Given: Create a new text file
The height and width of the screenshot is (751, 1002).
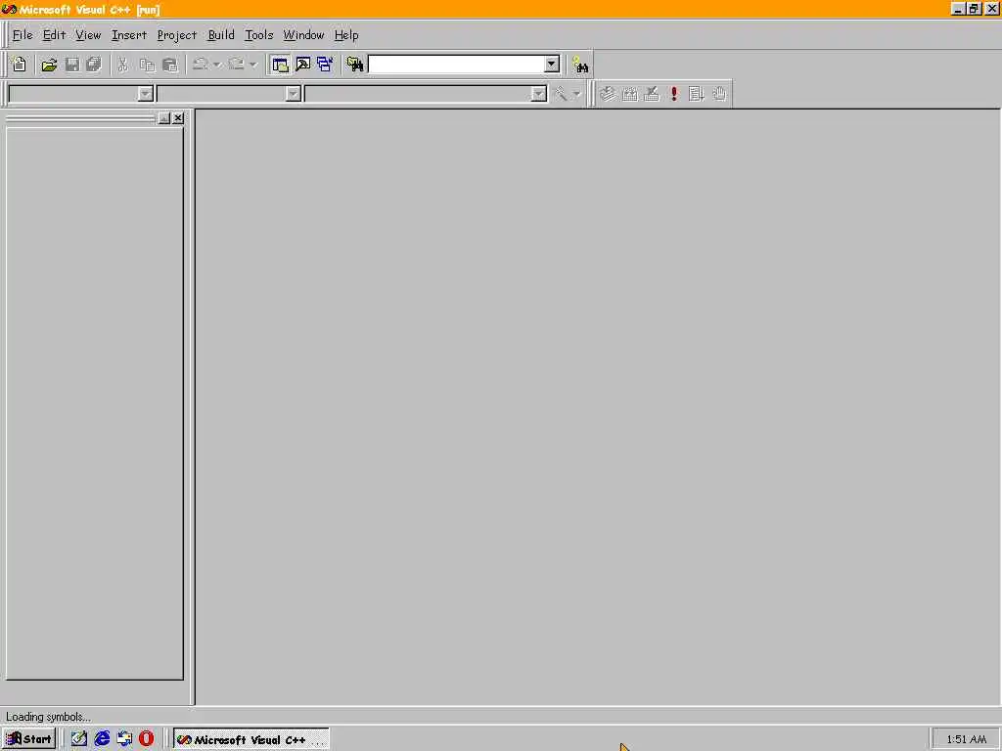Looking at the screenshot, I should tap(20, 65).
